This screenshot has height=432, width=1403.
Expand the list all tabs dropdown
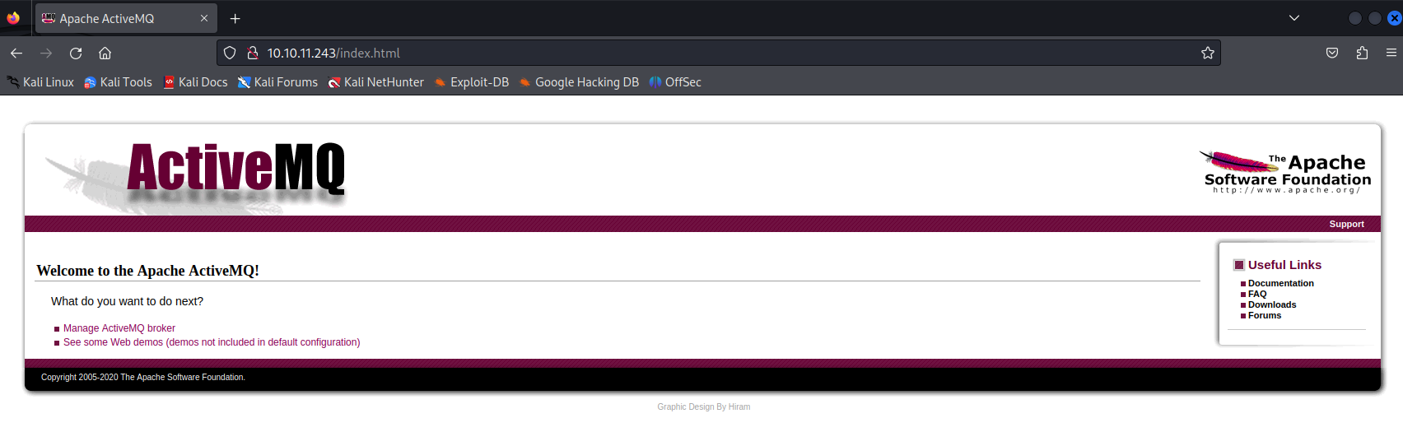tap(1294, 18)
